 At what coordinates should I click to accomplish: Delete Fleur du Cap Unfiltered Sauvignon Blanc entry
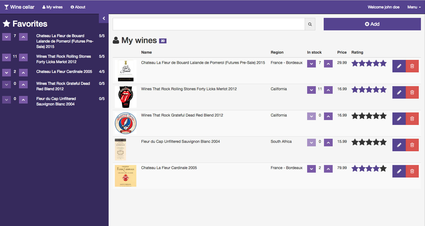pyautogui.click(x=412, y=145)
